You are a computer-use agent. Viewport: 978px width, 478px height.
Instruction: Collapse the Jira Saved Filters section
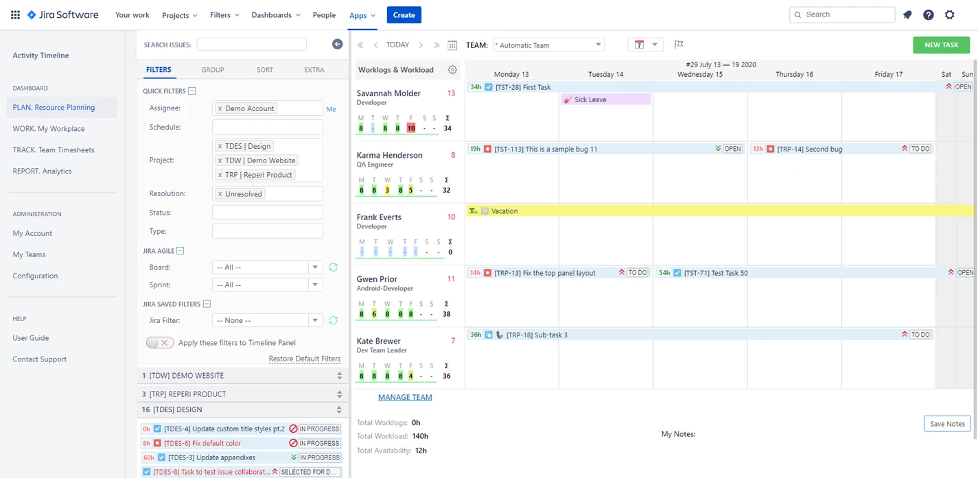(x=207, y=304)
